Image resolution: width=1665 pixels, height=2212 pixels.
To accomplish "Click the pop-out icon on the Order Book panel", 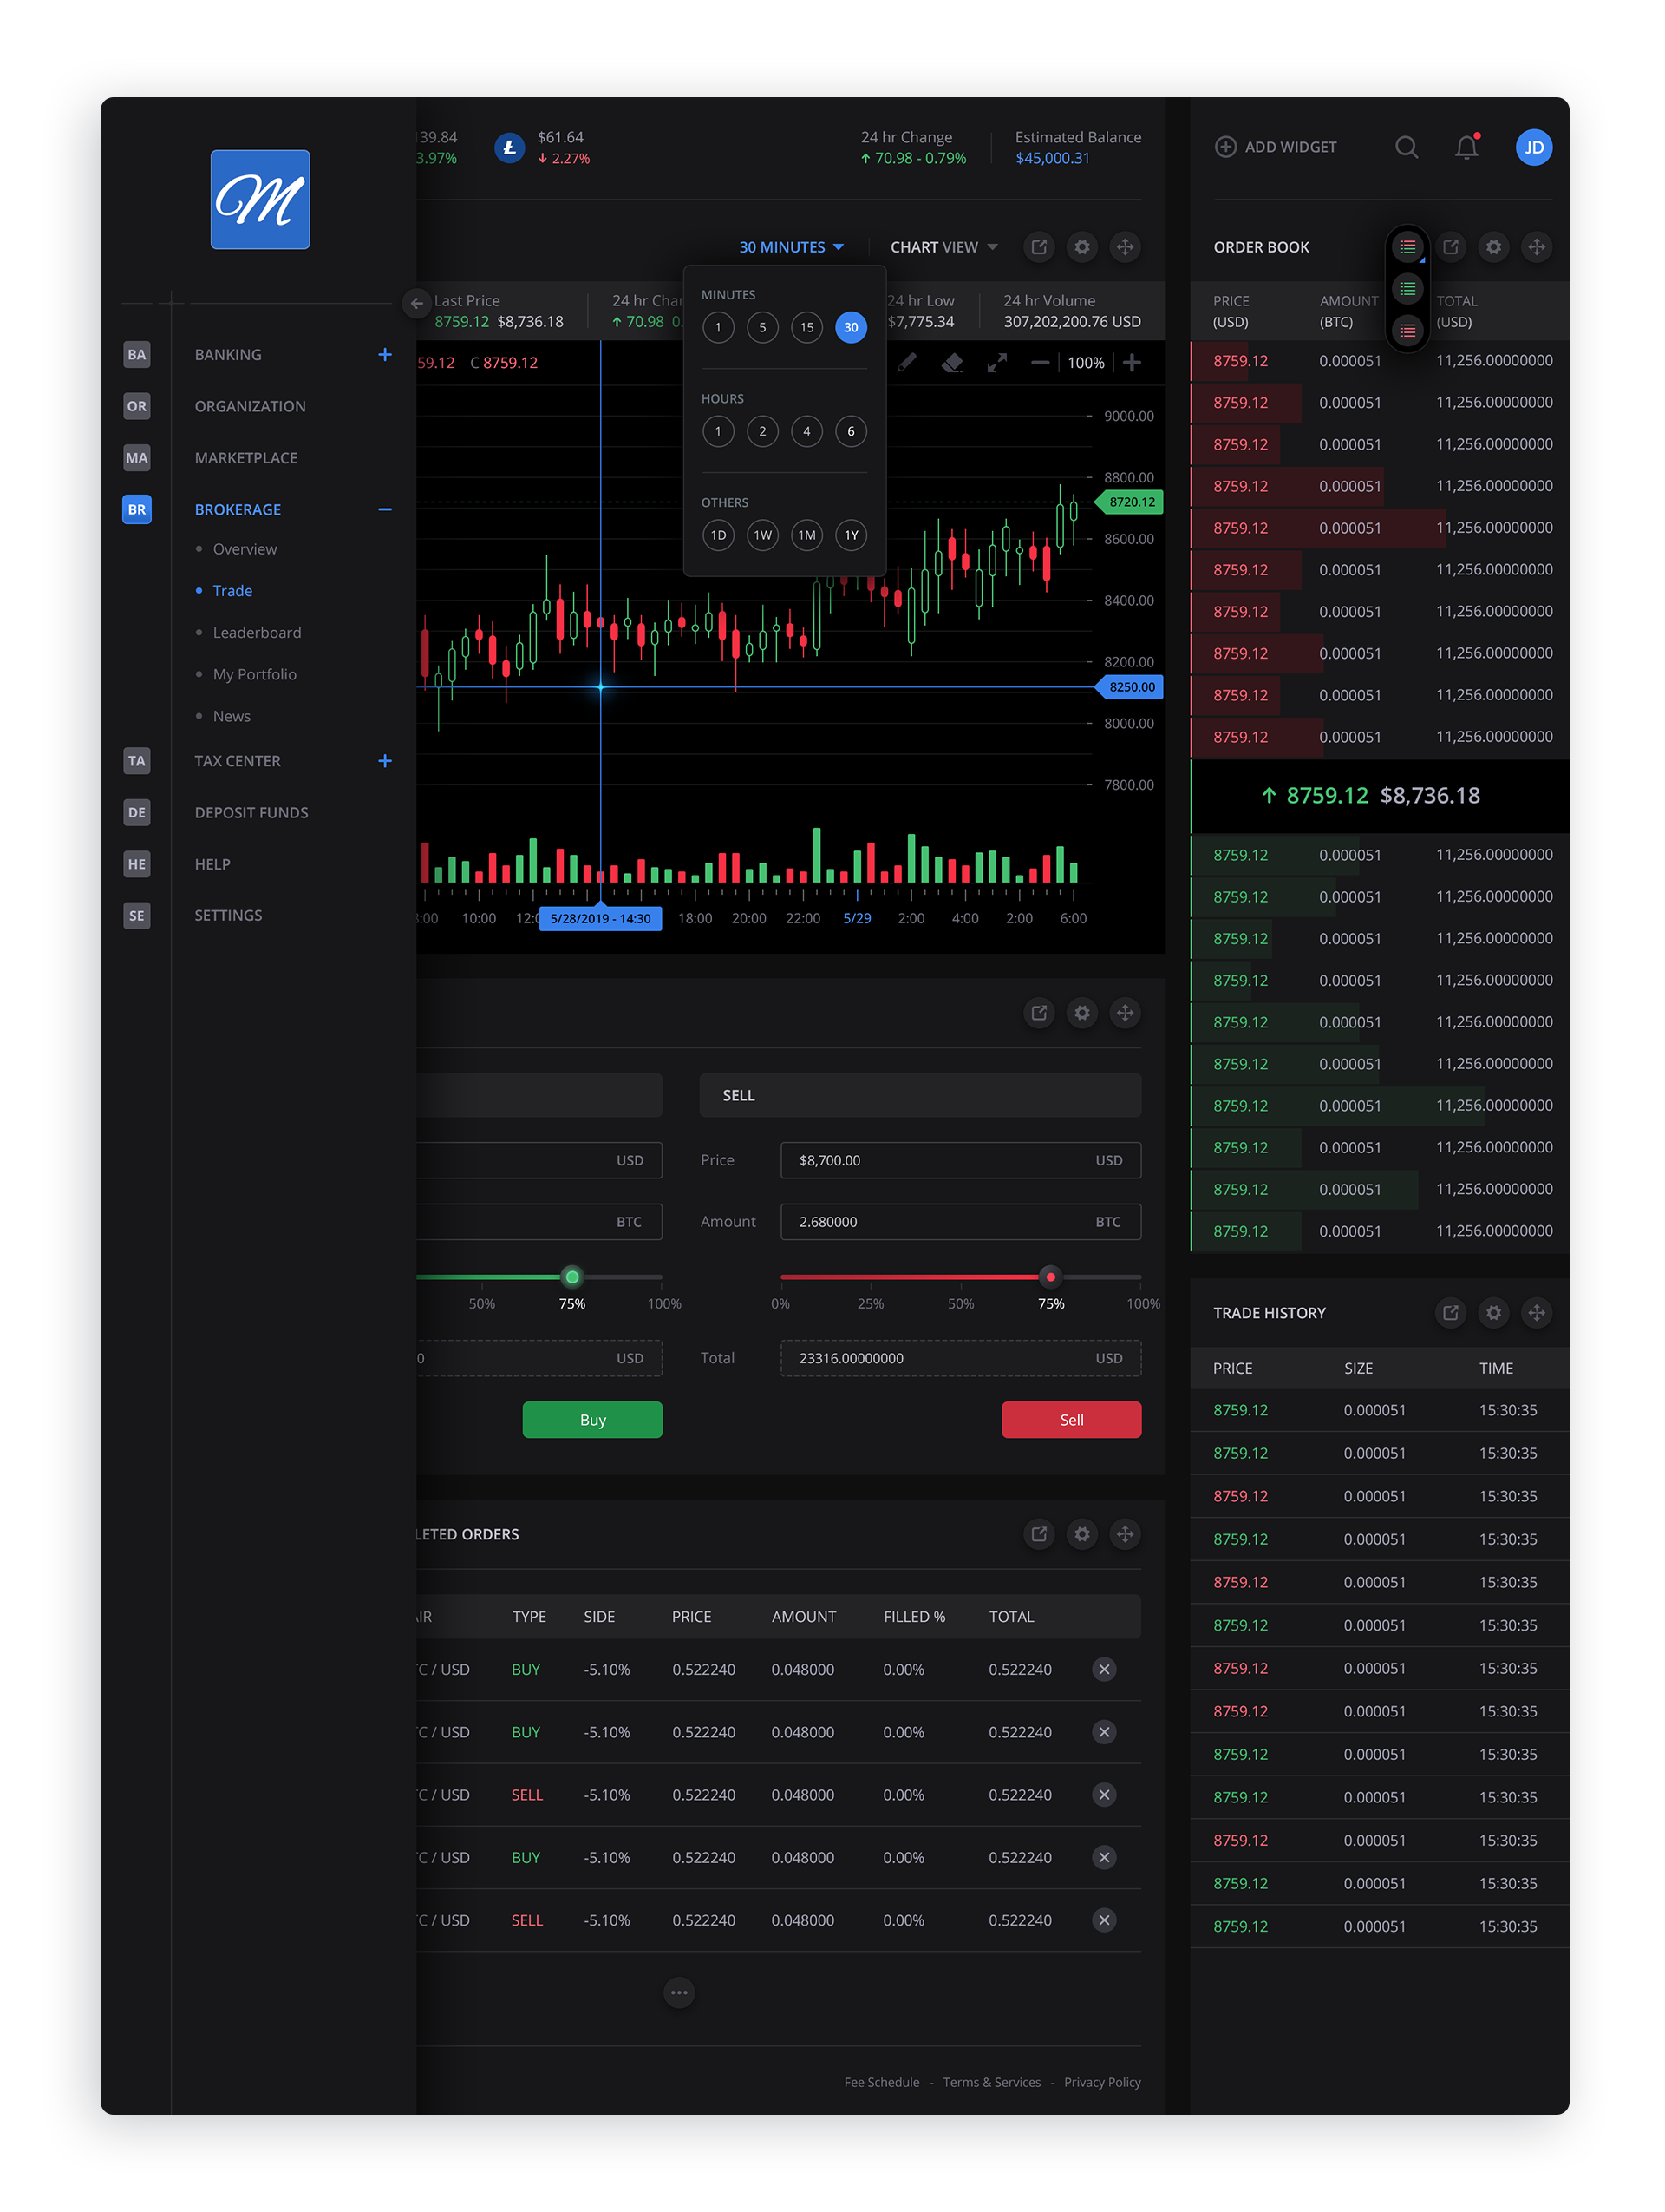I will [x=1451, y=247].
